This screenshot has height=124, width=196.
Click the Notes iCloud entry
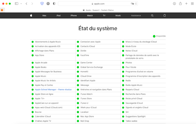tap(132, 51)
